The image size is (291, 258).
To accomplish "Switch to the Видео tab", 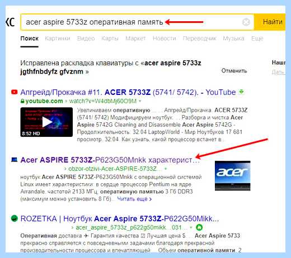I will click(86, 39).
